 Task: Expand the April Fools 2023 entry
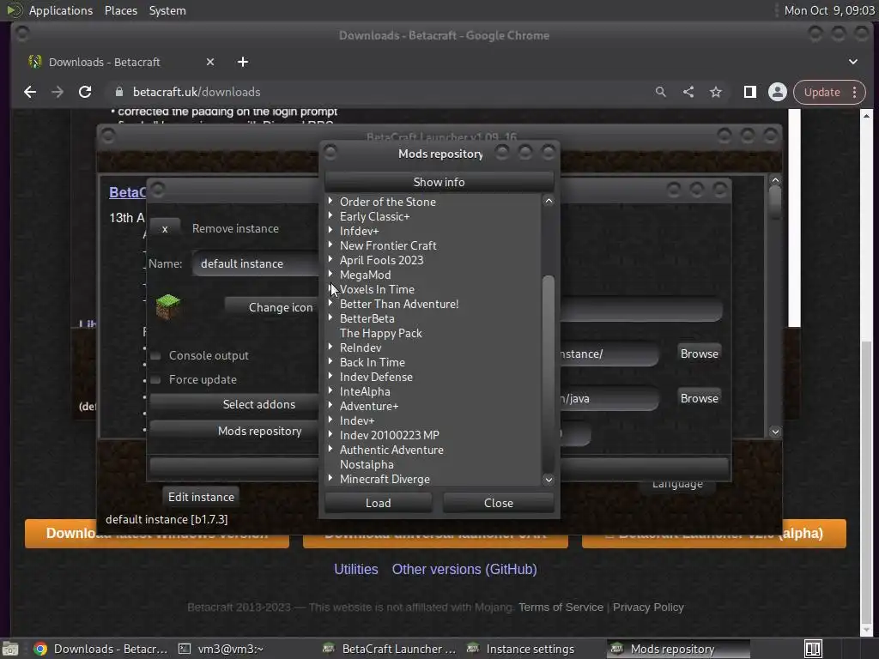[x=330, y=259]
